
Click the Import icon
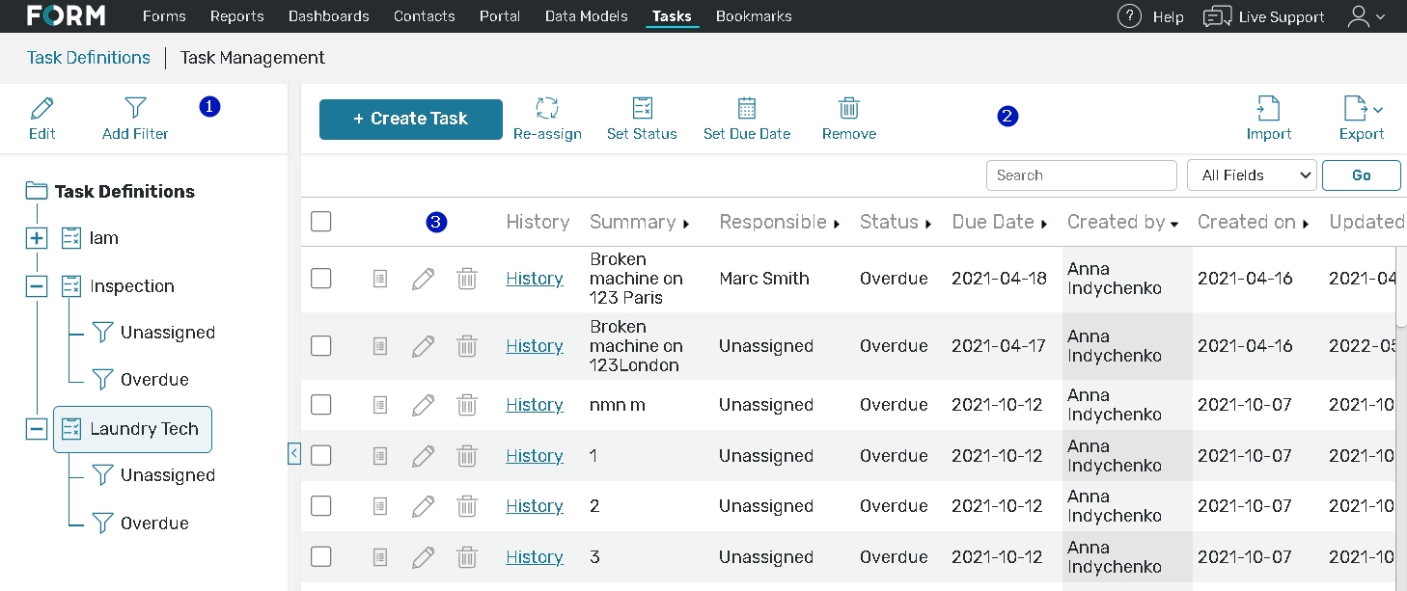[1268, 108]
